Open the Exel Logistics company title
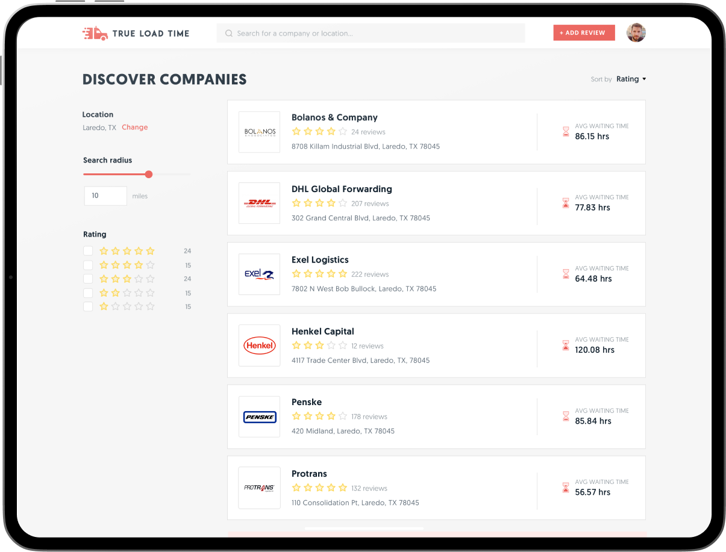The width and height of the screenshot is (726, 552). click(x=320, y=260)
